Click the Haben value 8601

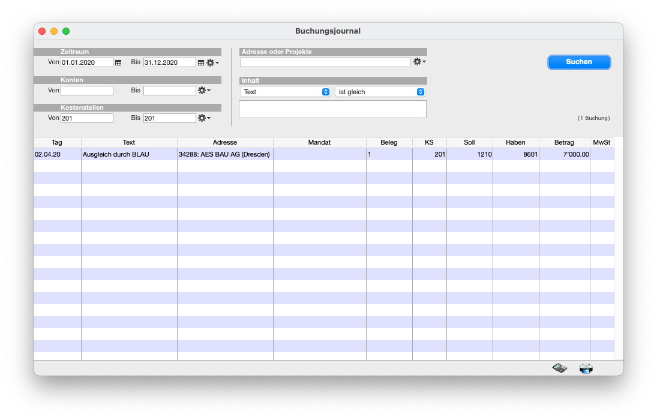(530, 154)
